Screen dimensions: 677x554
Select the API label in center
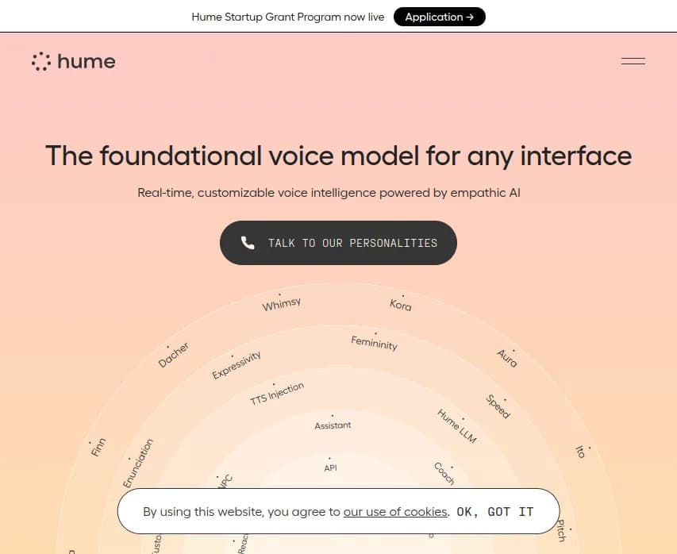coord(330,467)
